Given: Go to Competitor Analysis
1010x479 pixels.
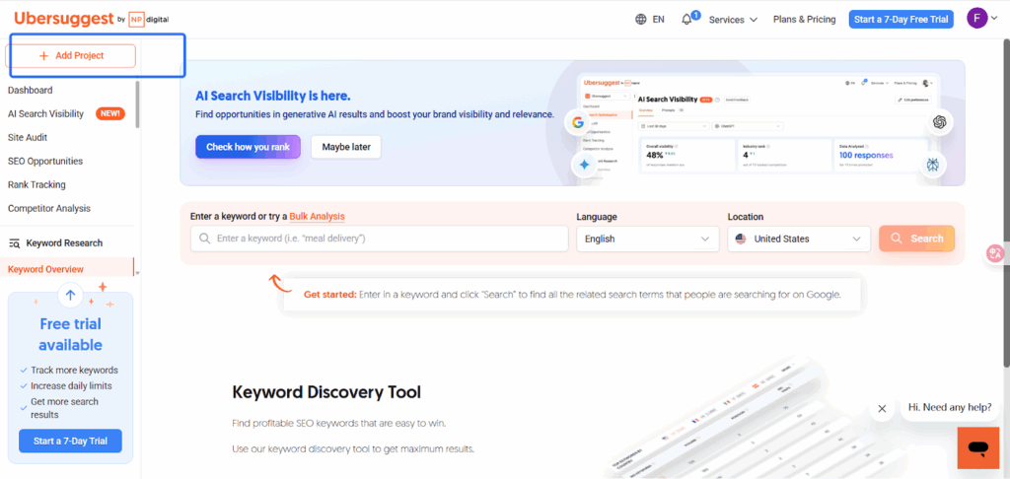Looking at the screenshot, I should (49, 208).
